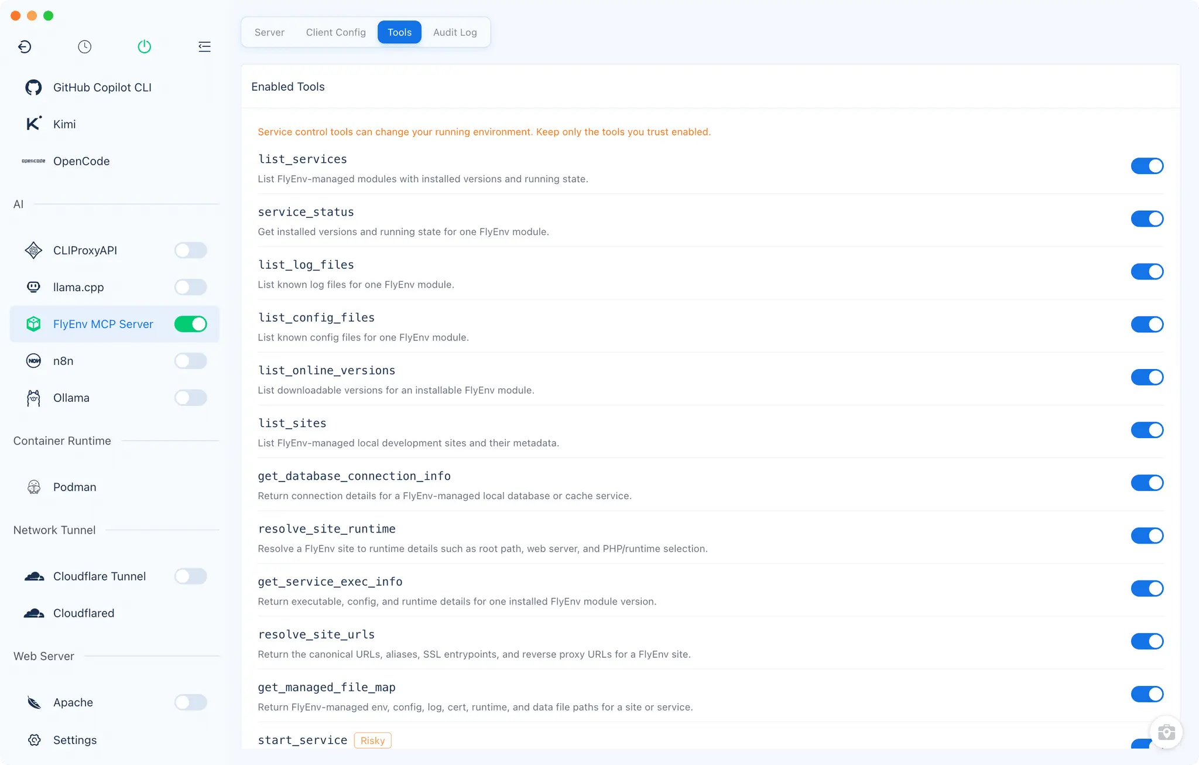Open the OpenCode module
The height and width of the screenshot is (765, 1199).
point(114,161)
